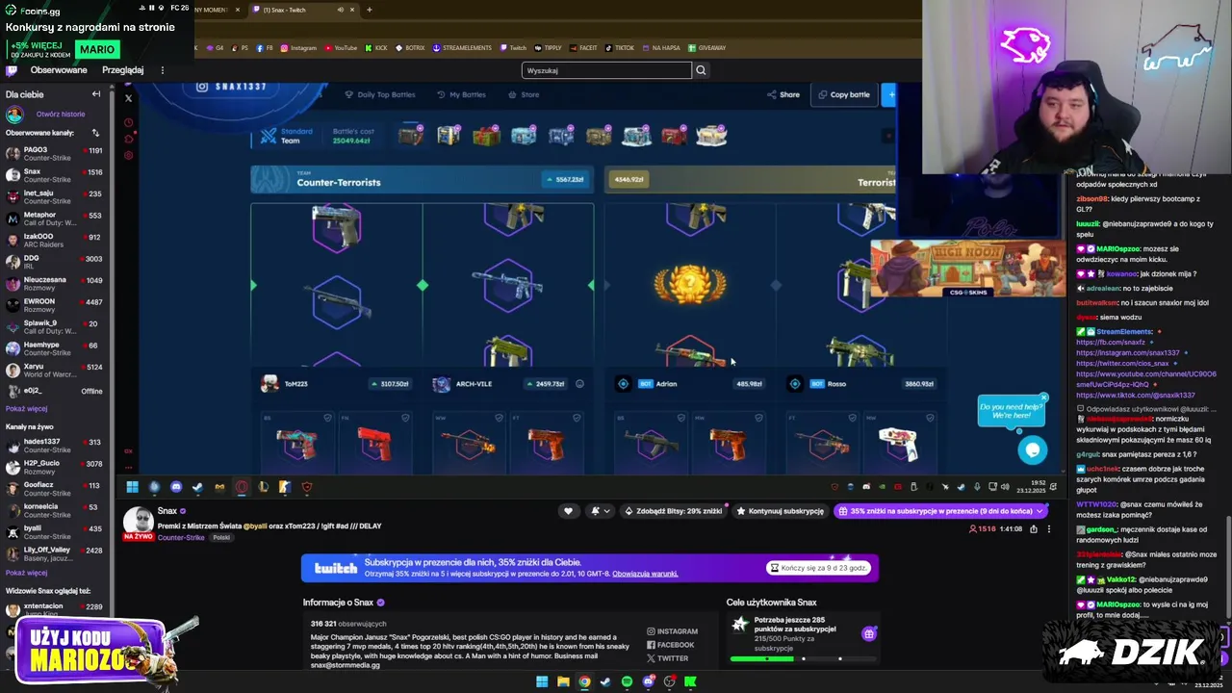Image resolution: width=1232 pixels, height=693 pixels.
Task: Open KICK bookmark in bookmarks bar
Action: 377,47
